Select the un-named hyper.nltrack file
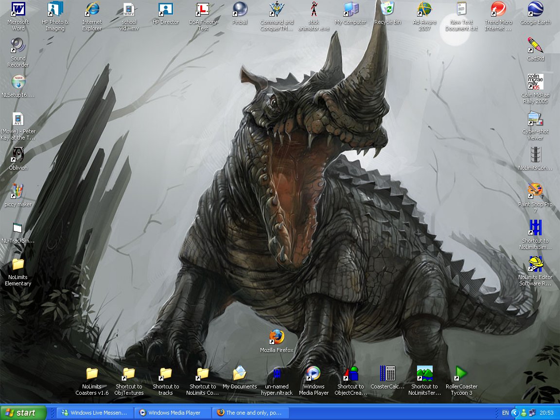 click(x=277, y=374)
